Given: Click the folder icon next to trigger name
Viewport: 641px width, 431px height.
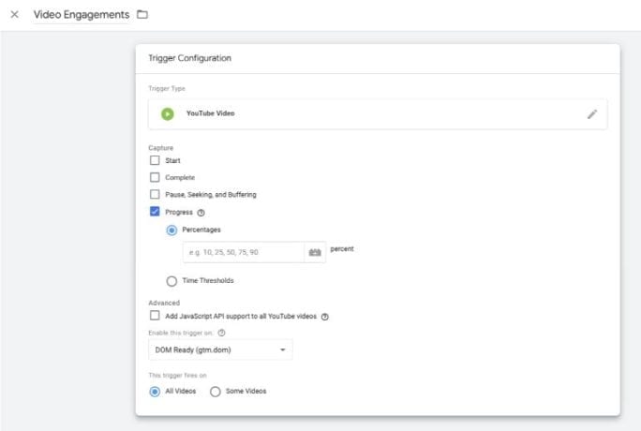Looking at the screenshot, I should [142, 15].
